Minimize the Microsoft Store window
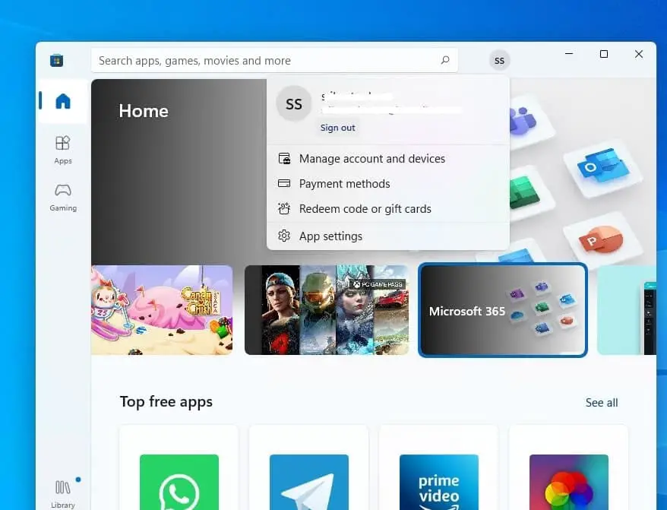667x510 pixels. (x=569, y=54)
